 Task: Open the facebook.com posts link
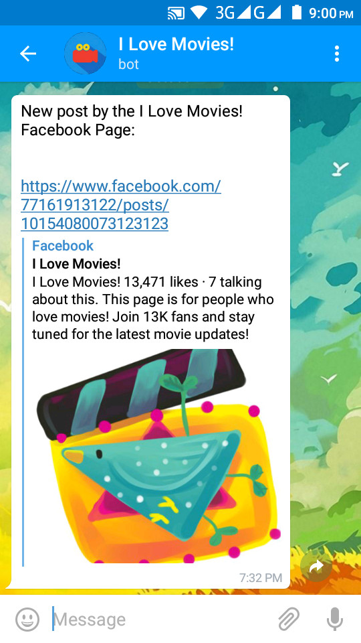click(121, 205)
